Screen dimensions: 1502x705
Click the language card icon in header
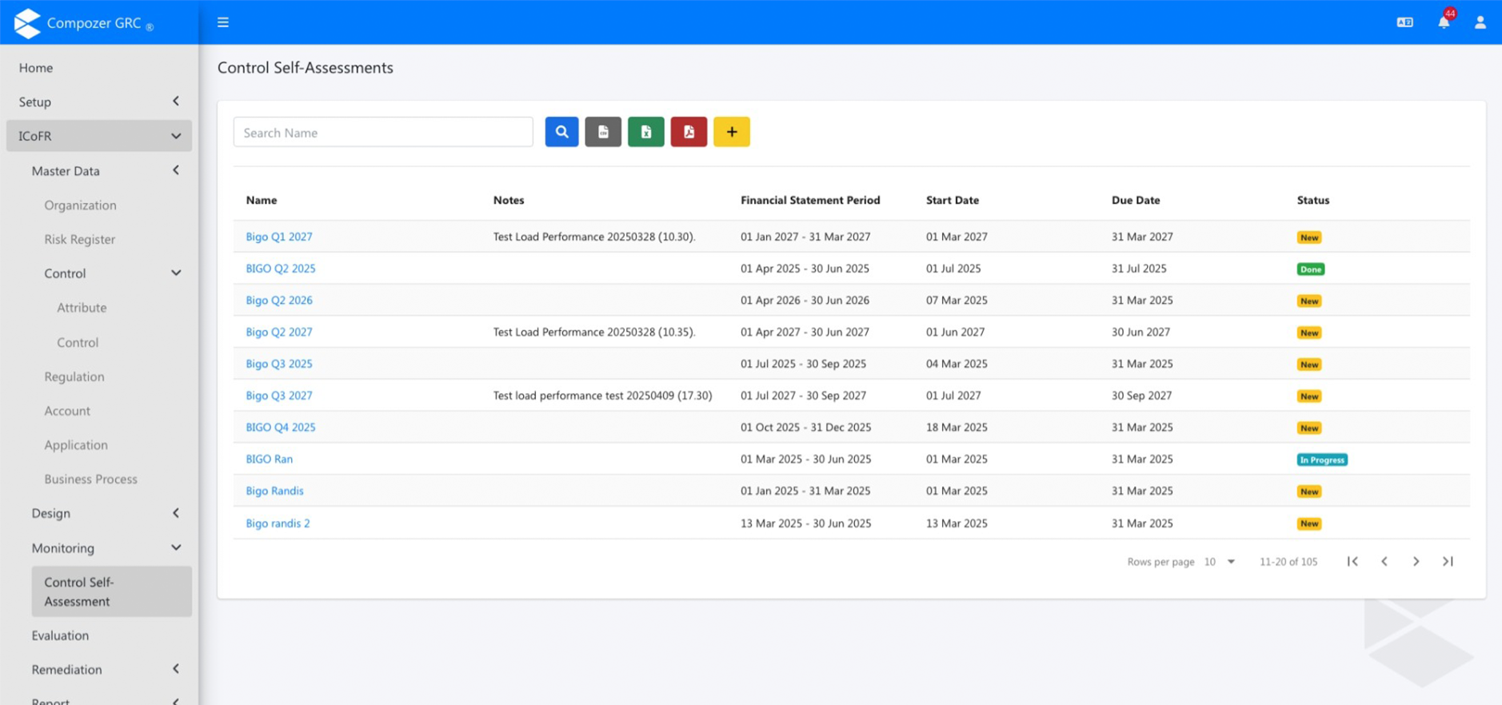[1404, 22]
